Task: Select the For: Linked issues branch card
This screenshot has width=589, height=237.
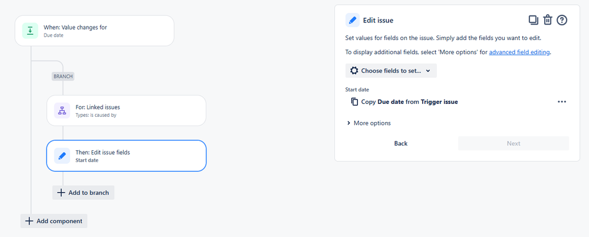Action: 126,110
